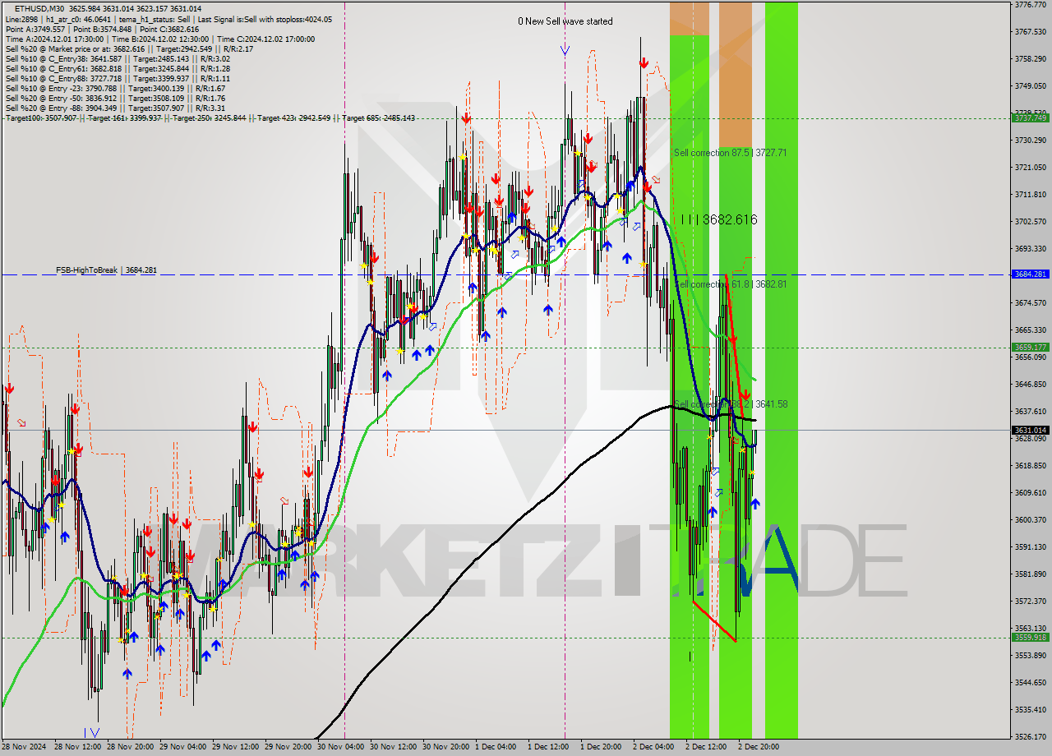Click the '28 Nov 2024' time axis label

pyautogui.click(x=23, y=747)
